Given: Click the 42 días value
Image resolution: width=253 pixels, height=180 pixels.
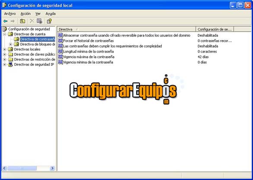Looking at the screenshot, I should point(203,57).
